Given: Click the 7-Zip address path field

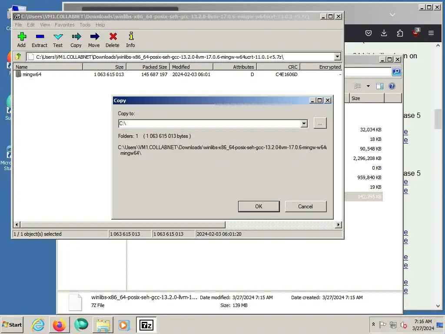Looking at the screenshot, I should click(180, 57).
